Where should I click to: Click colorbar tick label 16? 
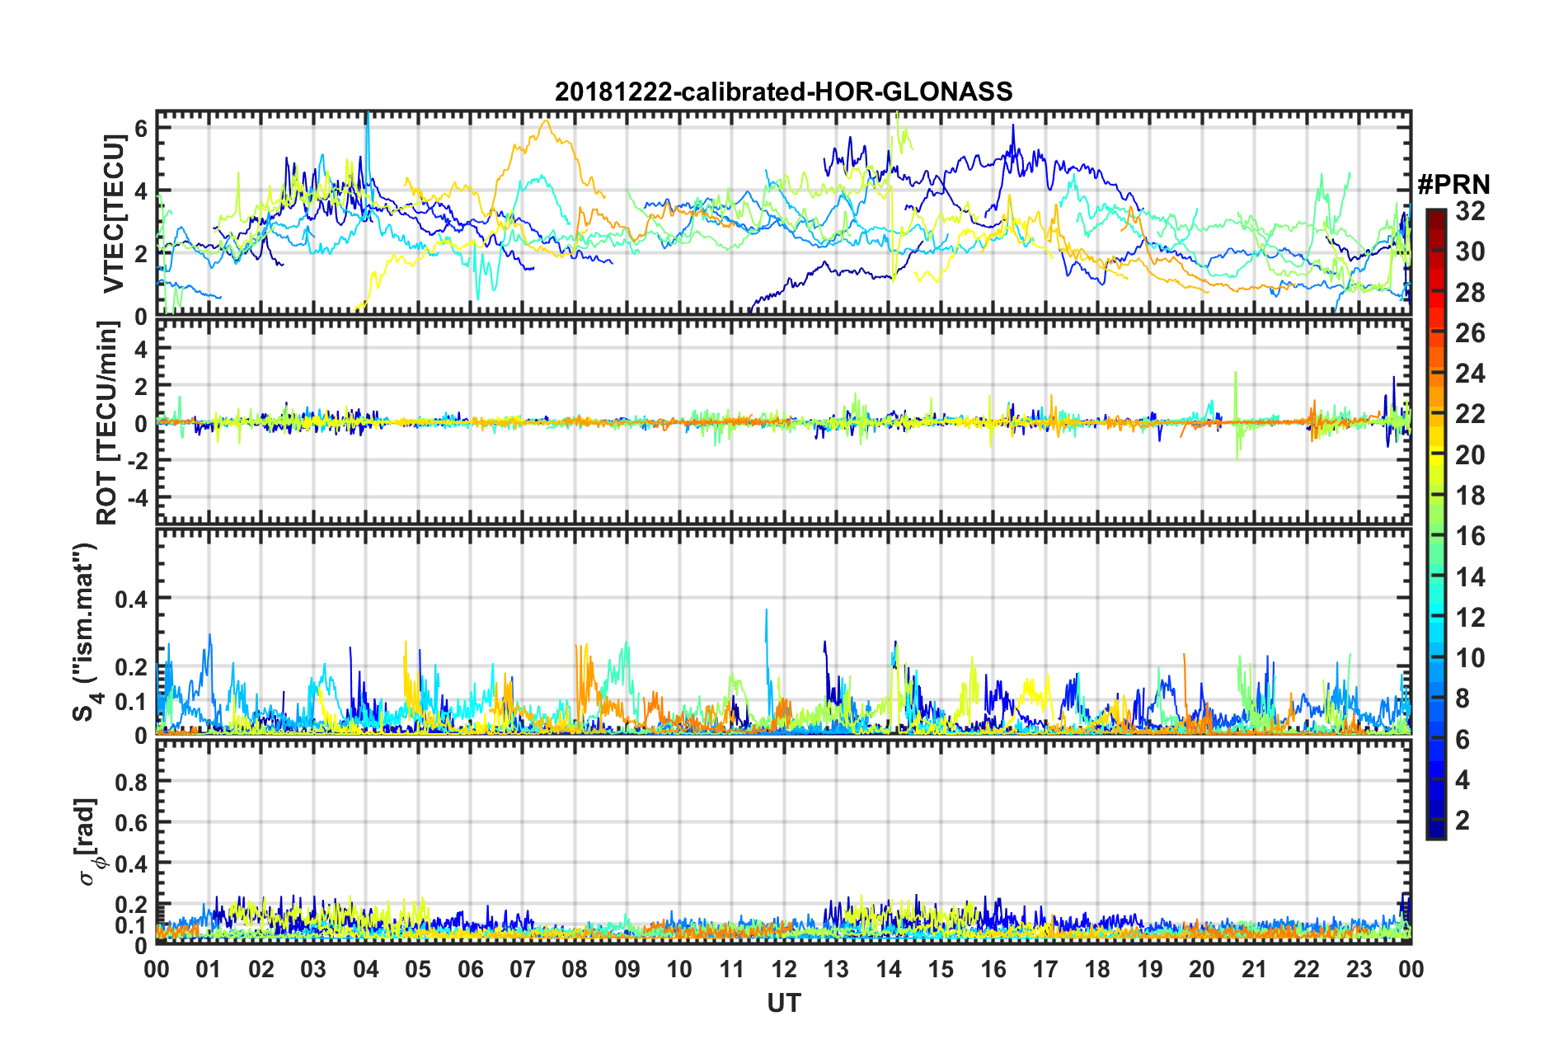tap(1470, 536)
